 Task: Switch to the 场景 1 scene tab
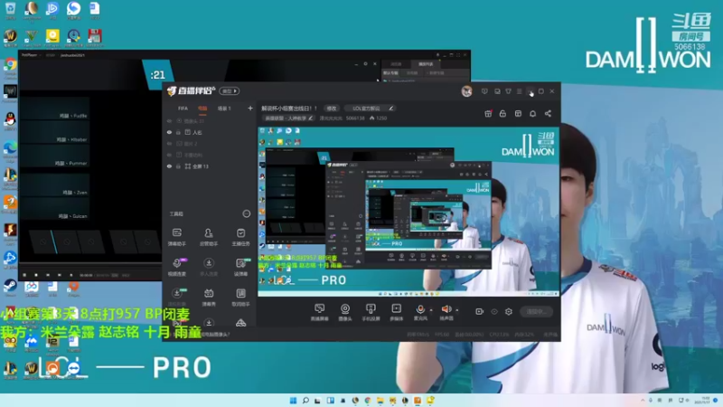[x=224, y=109]
